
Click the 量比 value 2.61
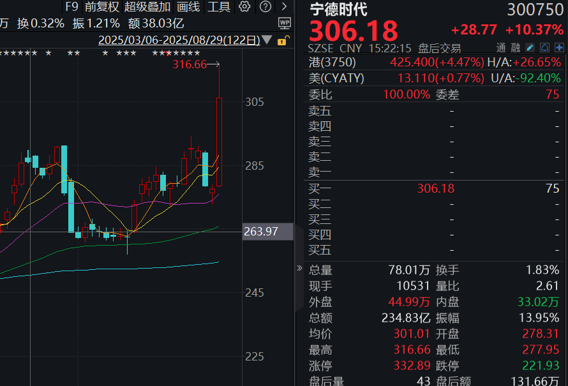548,286
